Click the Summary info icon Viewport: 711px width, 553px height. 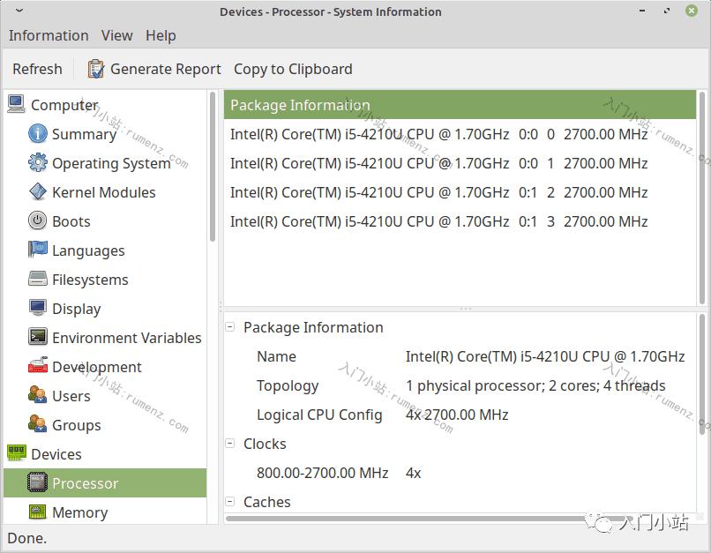point(38,134)
